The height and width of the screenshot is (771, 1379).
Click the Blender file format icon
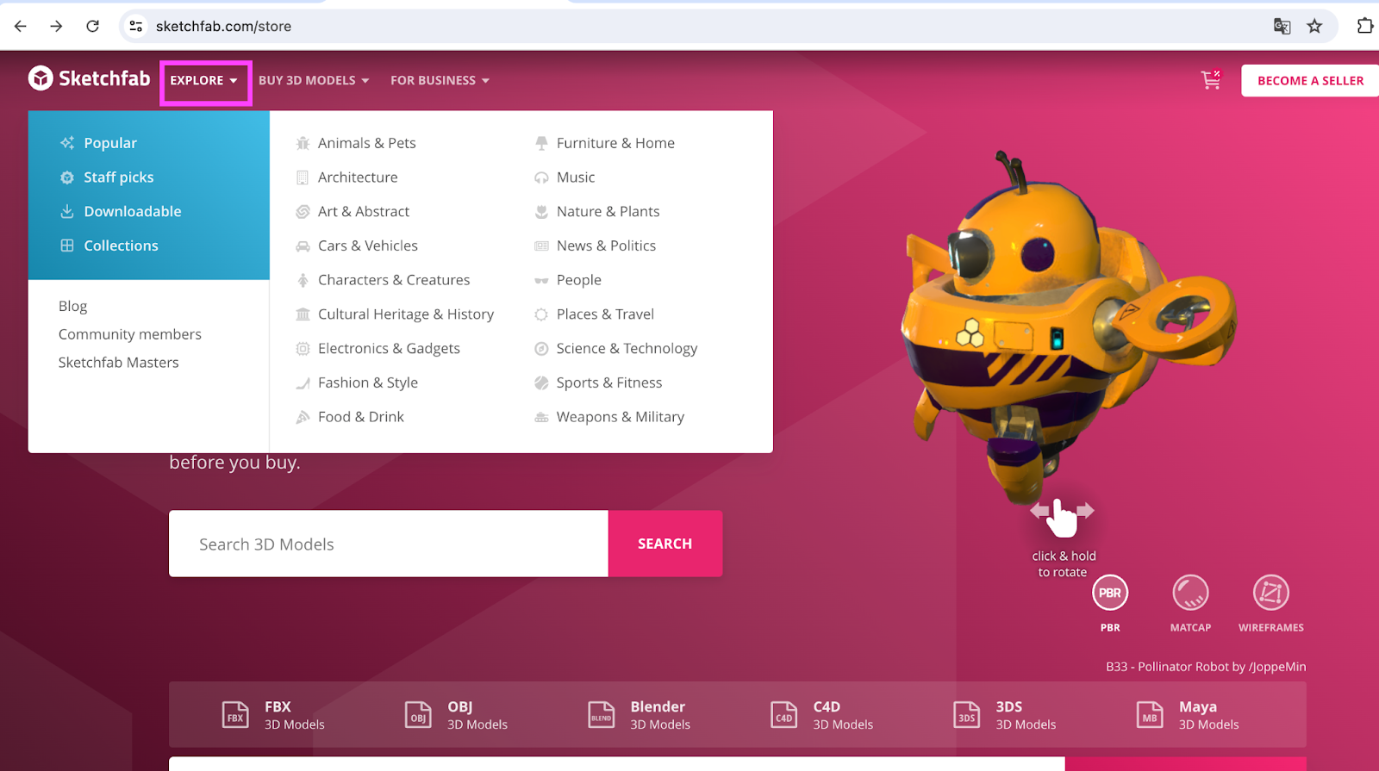click(x=601, y=715)
